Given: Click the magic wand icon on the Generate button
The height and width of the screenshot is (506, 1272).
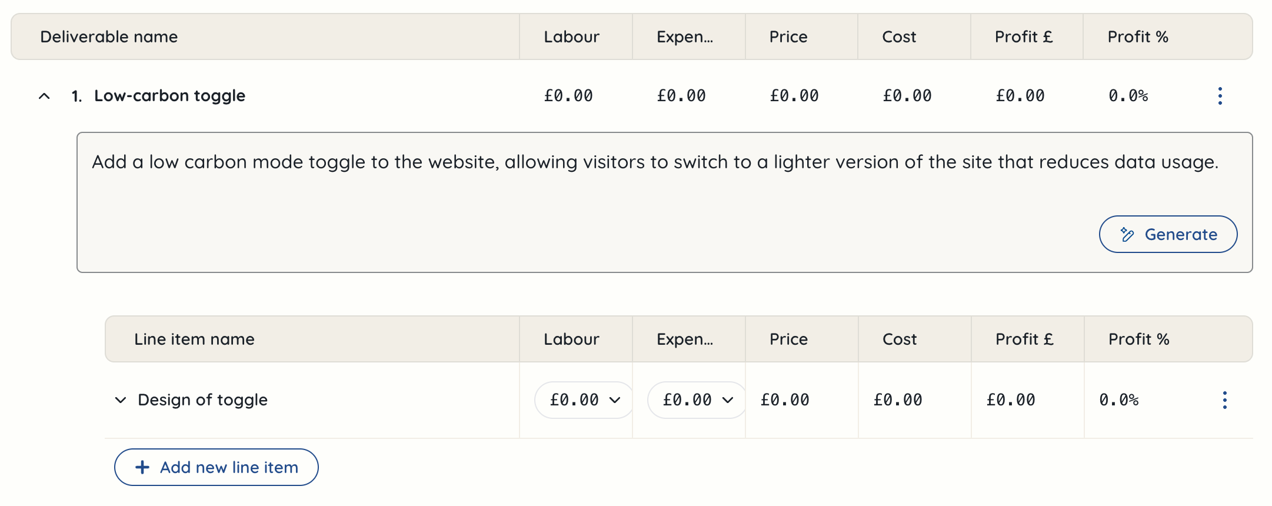Looking at the screenshot, I should pos(1127,235).
